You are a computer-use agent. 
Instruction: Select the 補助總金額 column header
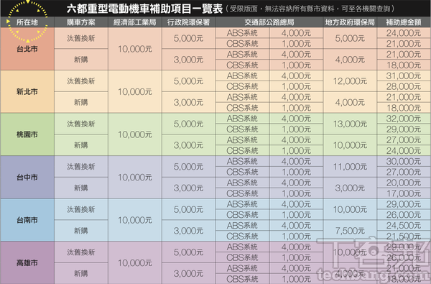(404, 22)
